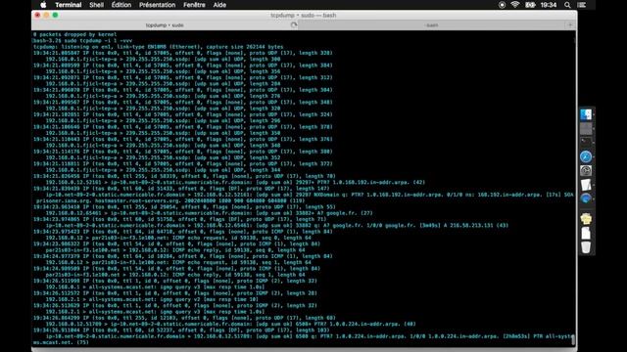Open yellow folder icon in dock
627x352 pixels.
pyautogui.click(x=586, y=219)
